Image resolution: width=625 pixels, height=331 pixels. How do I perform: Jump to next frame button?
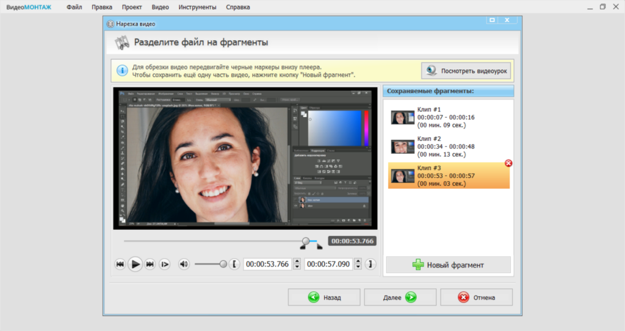(150, 264)
